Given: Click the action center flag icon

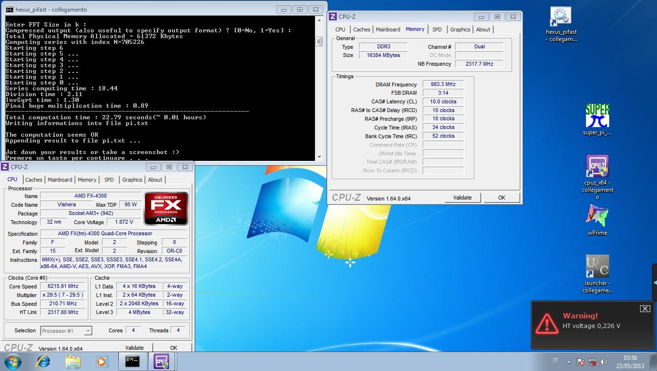Looking at the screenshot, I should click(x=581, y=362).
